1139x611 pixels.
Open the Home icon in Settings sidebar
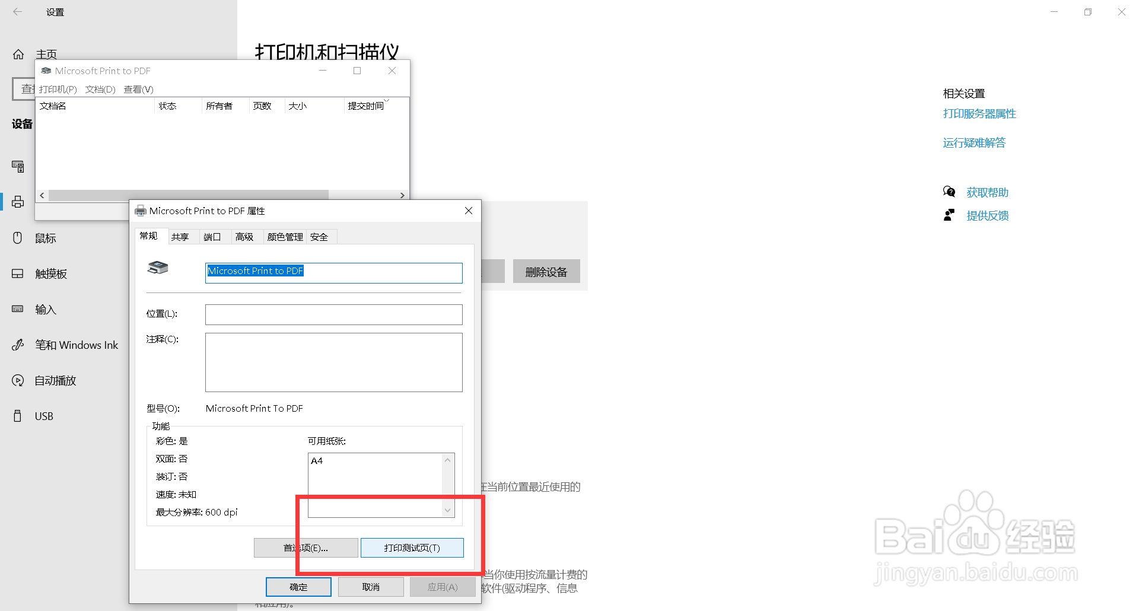(x=18, y=55)
